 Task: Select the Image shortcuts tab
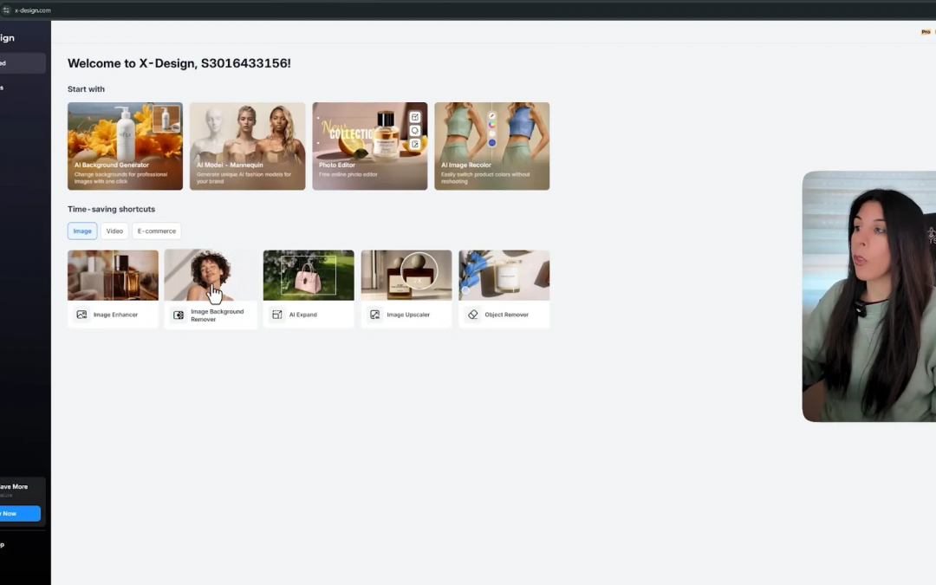[x=82, y=231]
